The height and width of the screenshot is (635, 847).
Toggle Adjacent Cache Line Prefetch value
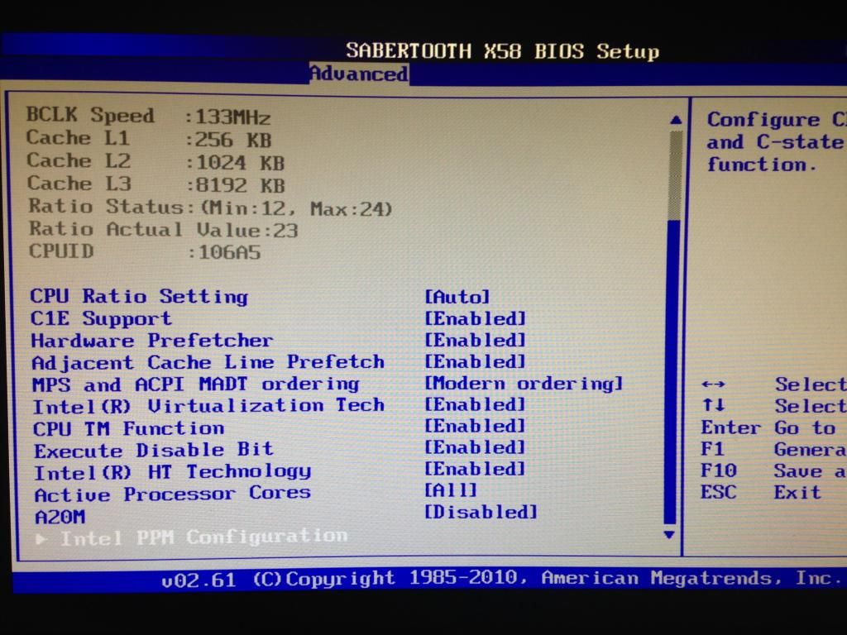click(475, 361)
